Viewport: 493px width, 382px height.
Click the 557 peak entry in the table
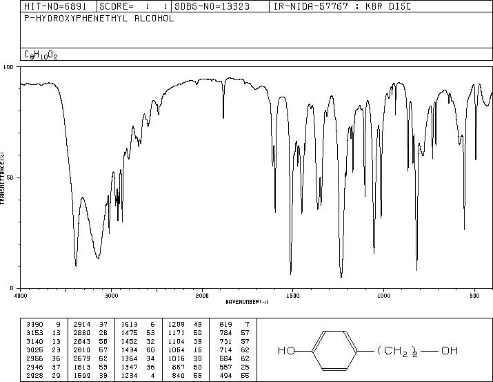coord(234,367)
